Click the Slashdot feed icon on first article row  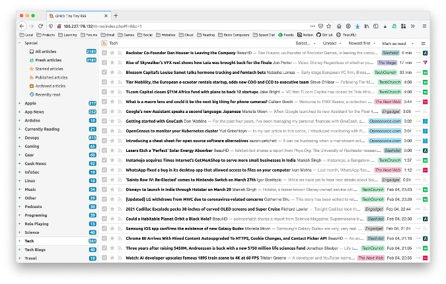[x=426, y=53]
